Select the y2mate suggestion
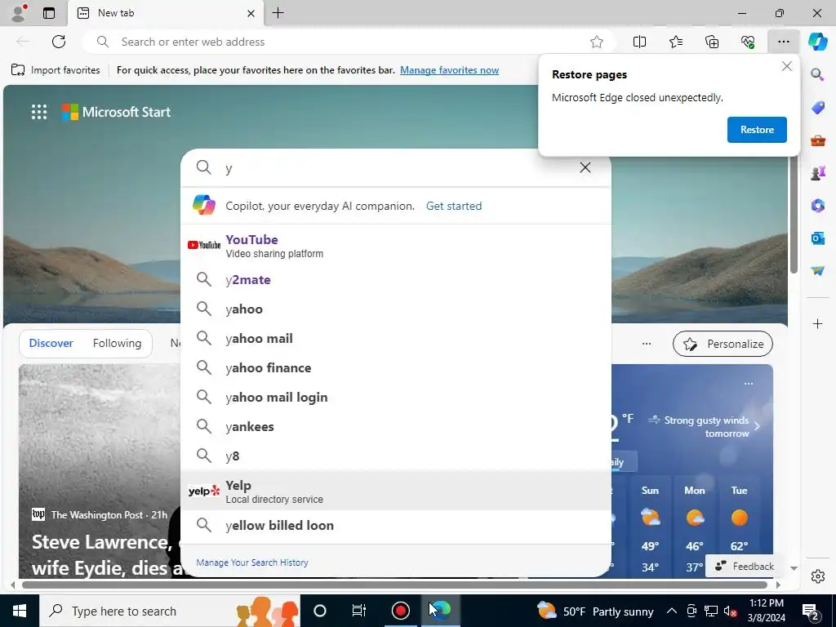 click(x=396, y=279)
